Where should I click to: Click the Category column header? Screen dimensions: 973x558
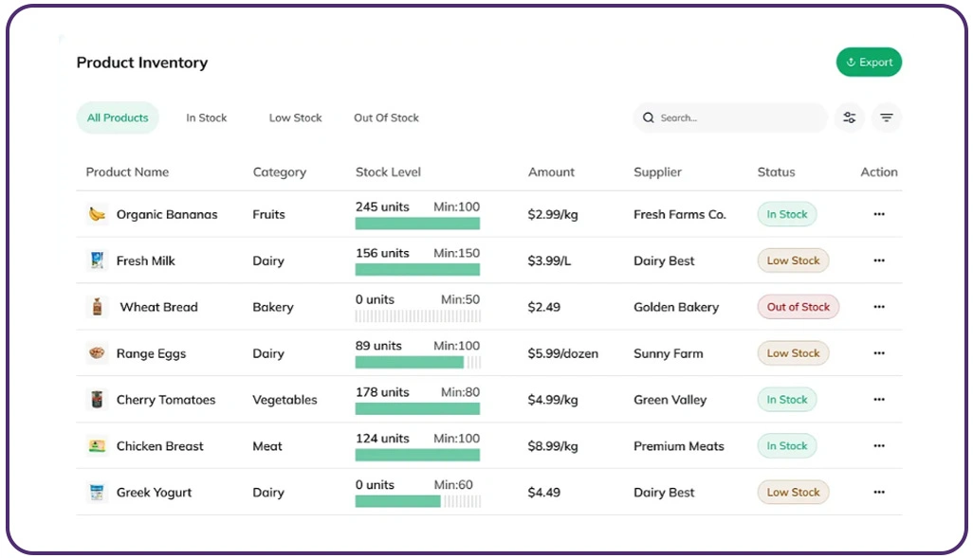(x=279, y=172)
